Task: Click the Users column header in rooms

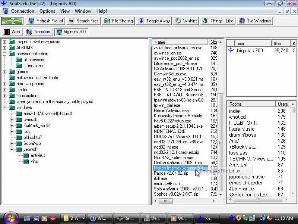Action: click(x=283, y=104)
